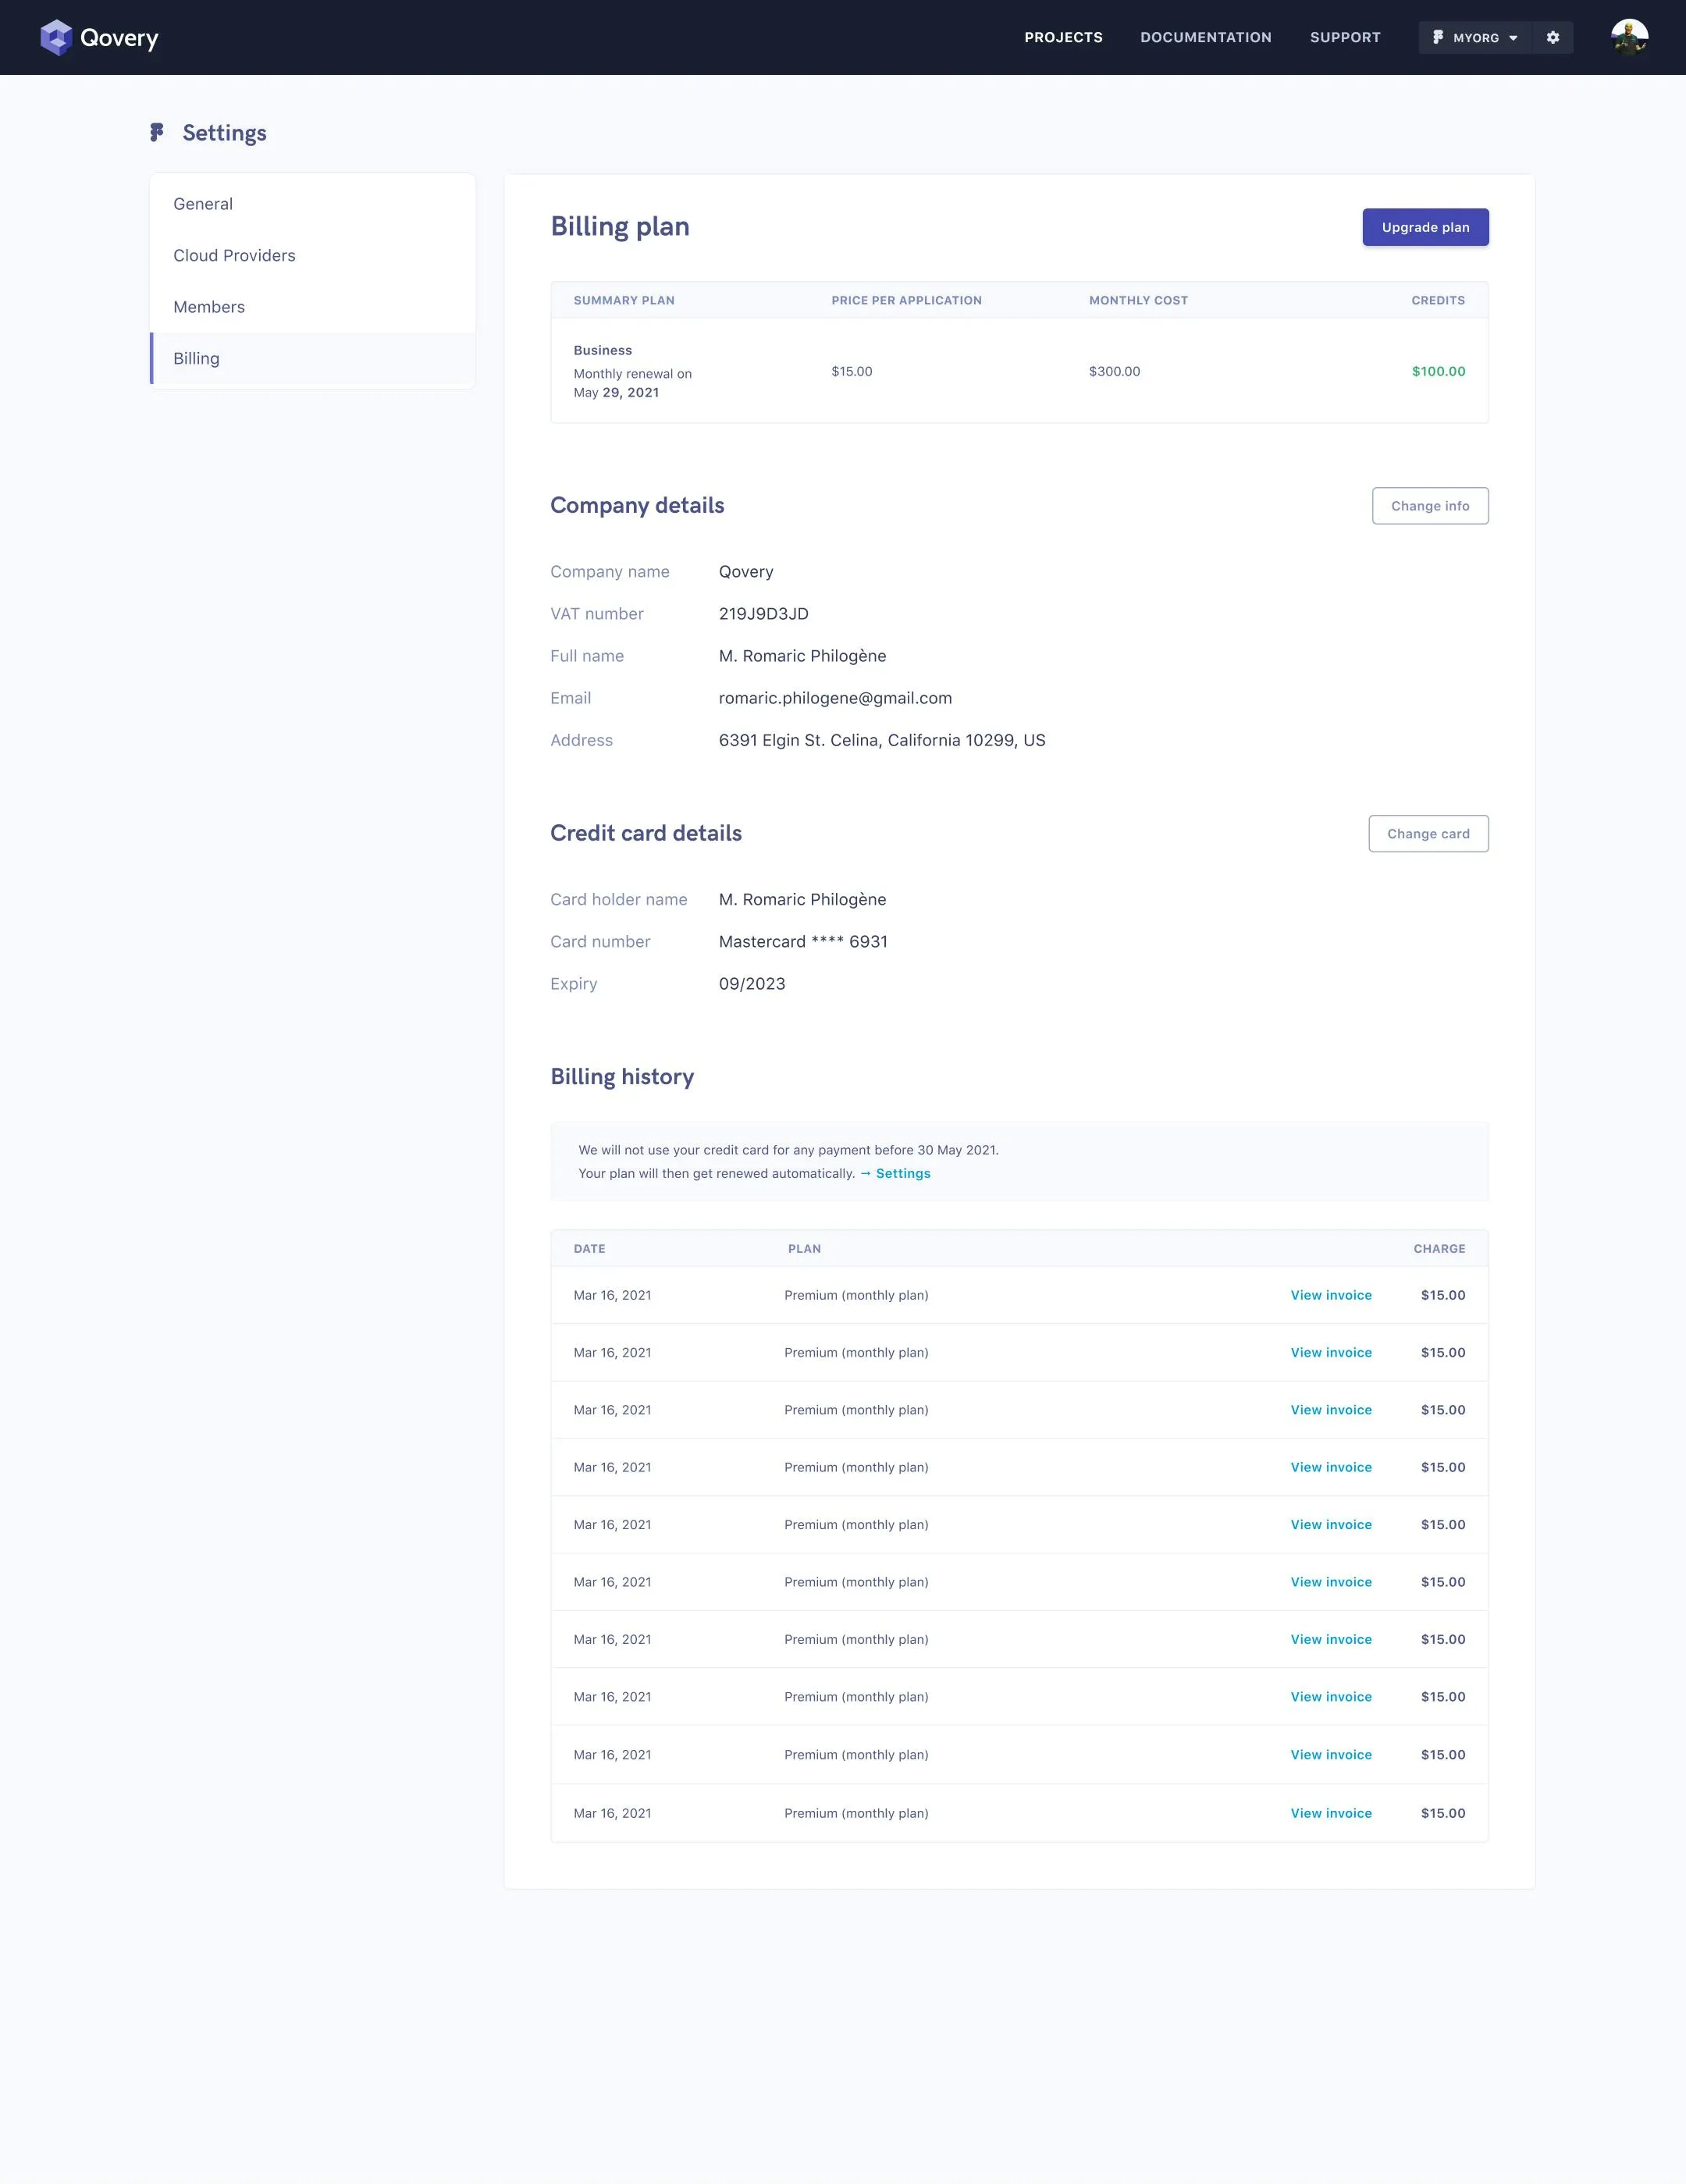1686x2184 pixels.
Task: Click the $100.00 credits amount
Action: click(1437, 372)
